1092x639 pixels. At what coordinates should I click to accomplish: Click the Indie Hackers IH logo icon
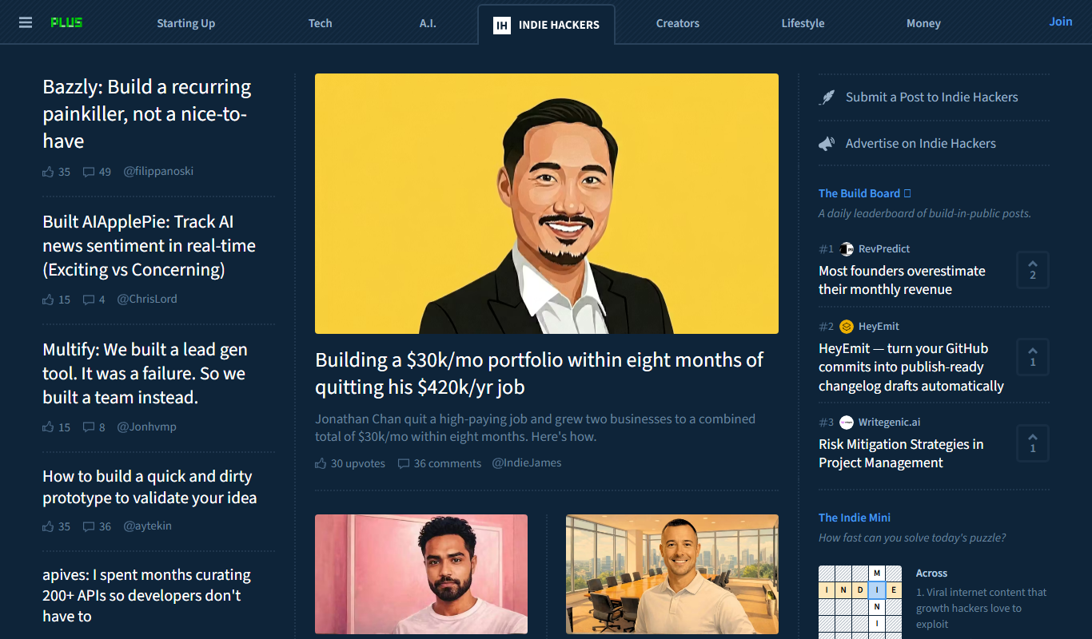click(502, 25)
